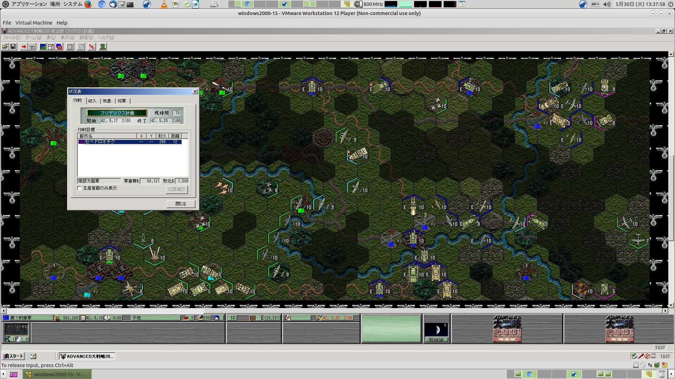The width and height of the screenshot is (675, 379).
Task: Click the windows2000-15 task in bottom panel
Action: coord(57,374)
